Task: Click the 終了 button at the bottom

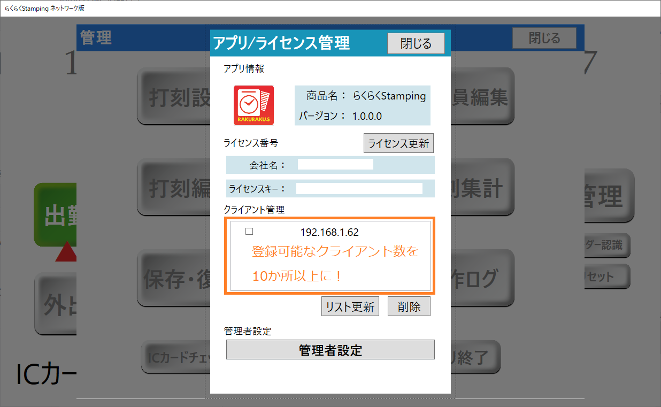Action: tap(475, 357)
